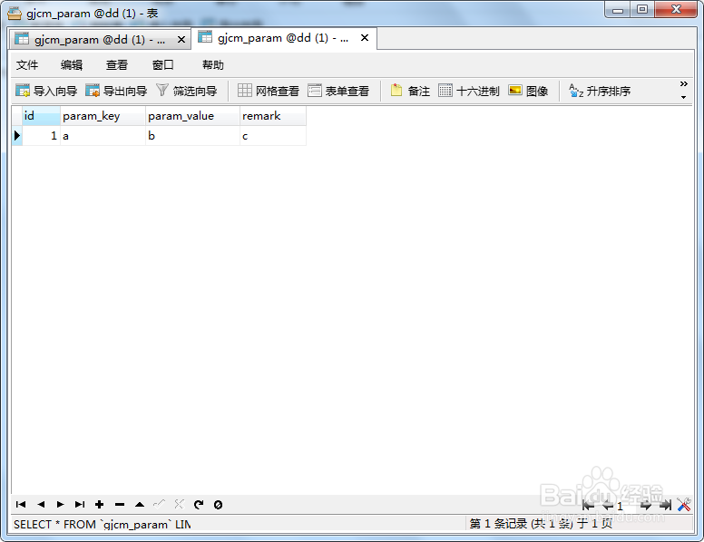
Task: Select the param_key cell 'a'
Action: point(103,136)
